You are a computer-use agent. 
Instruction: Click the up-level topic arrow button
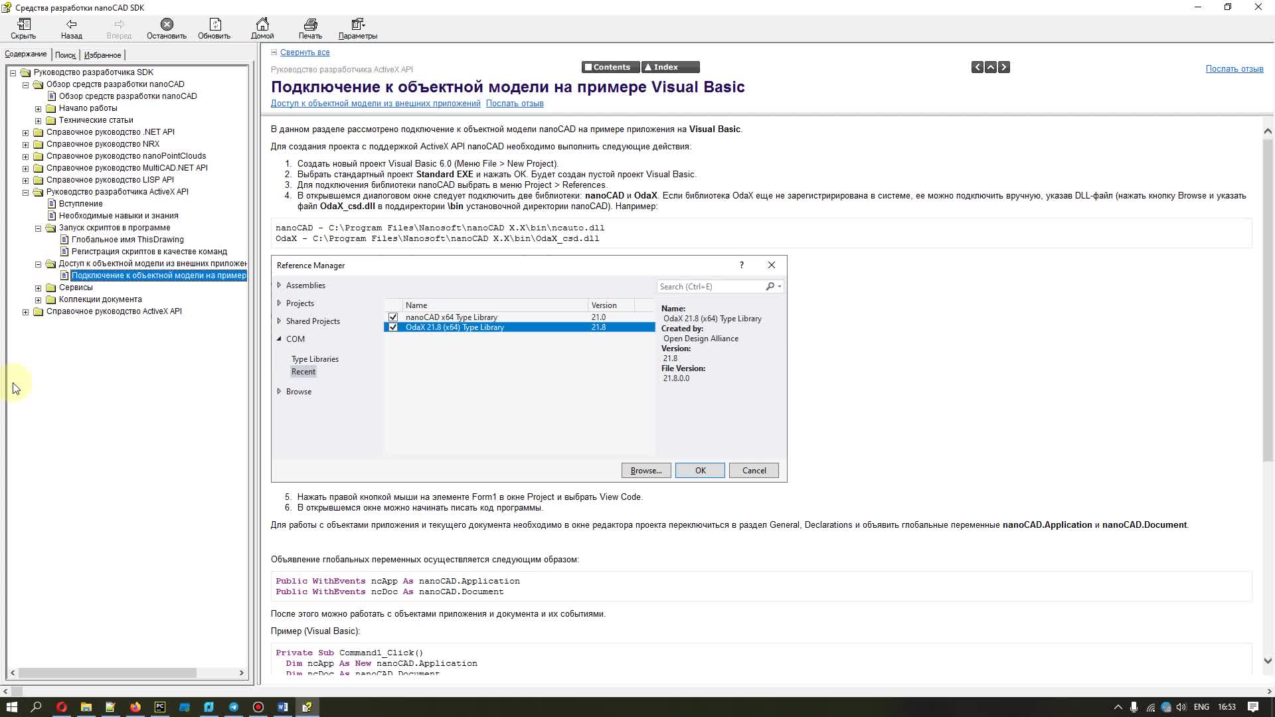[991, 67]
